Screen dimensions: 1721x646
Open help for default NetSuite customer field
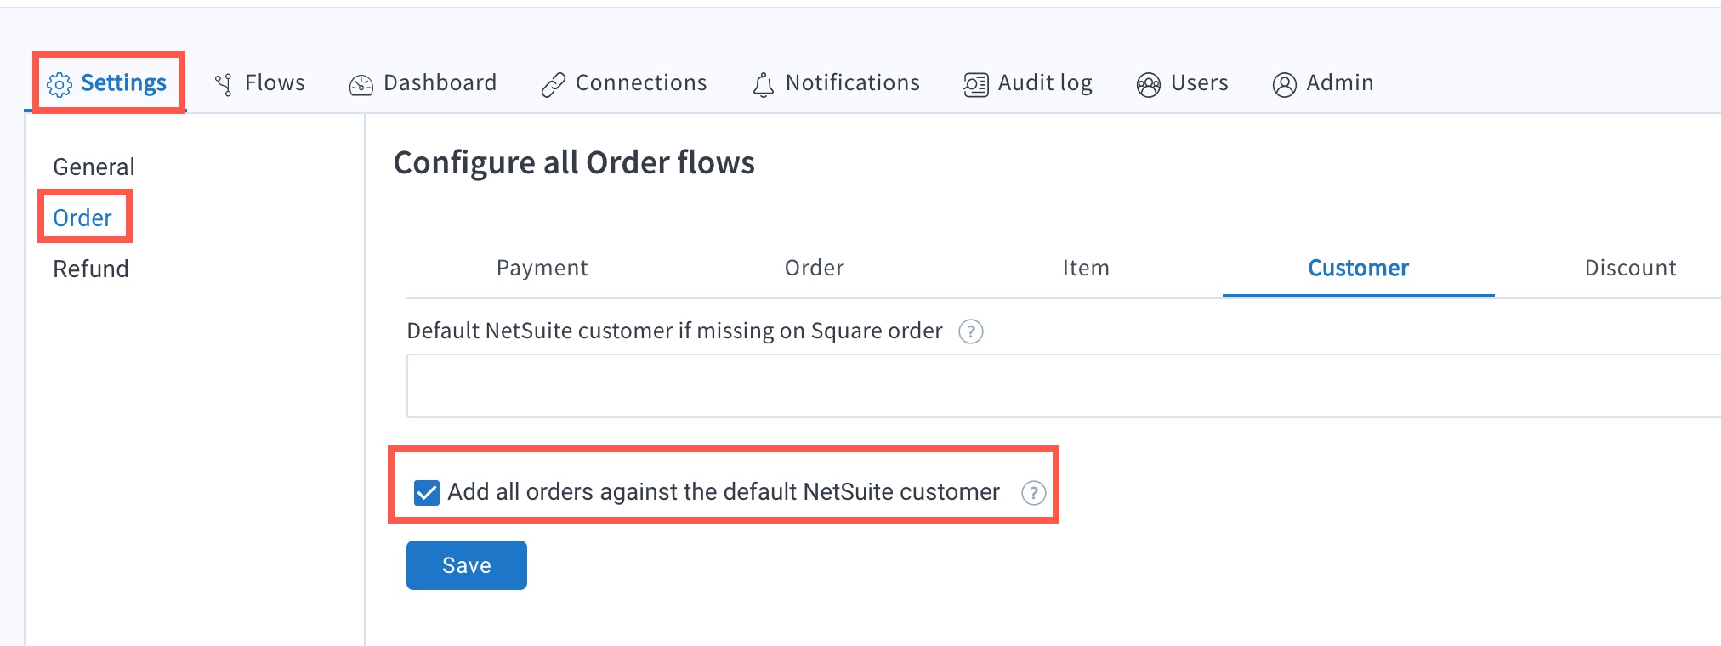click(x=971, y=331)
